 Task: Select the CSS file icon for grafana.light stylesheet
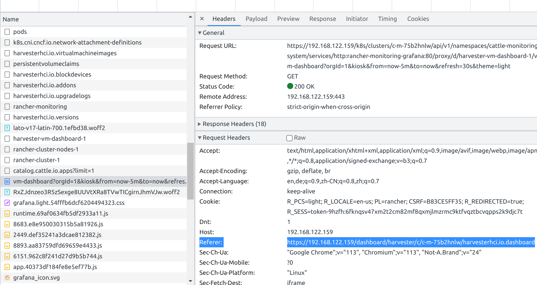point(7,203)
